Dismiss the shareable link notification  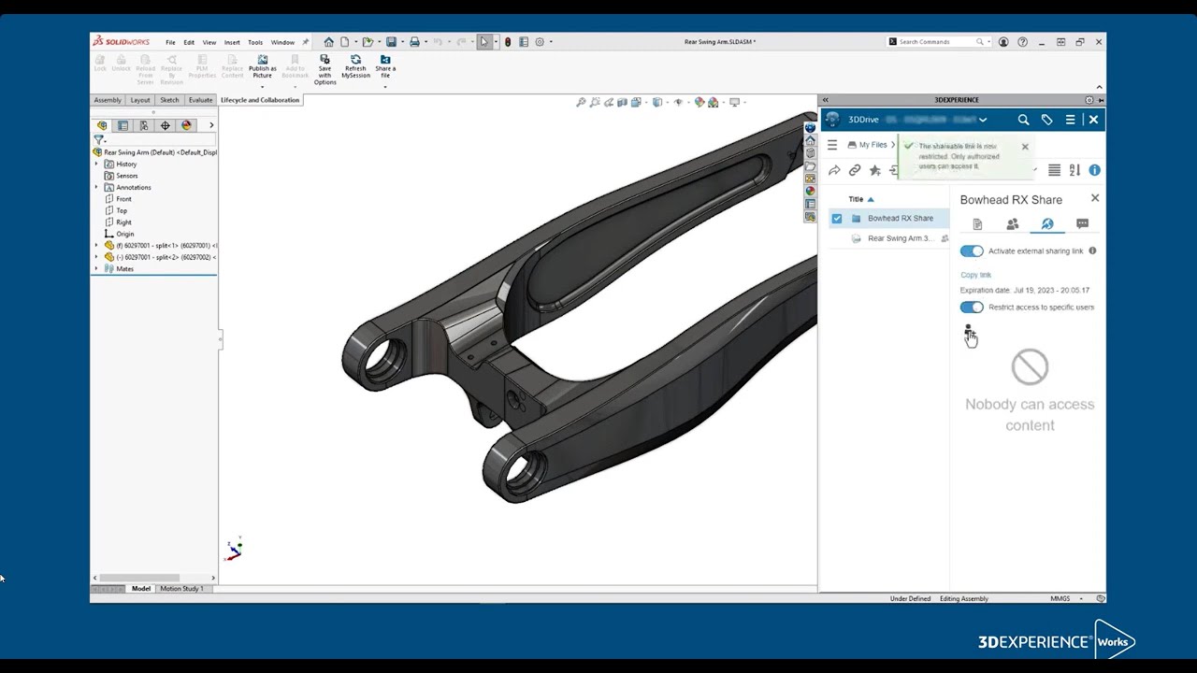1025,147
